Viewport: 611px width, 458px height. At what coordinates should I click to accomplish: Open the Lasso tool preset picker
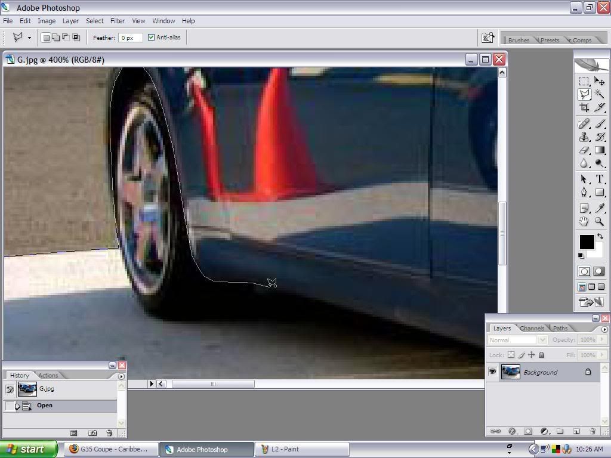pyautogui.click(x=29, y=38)
